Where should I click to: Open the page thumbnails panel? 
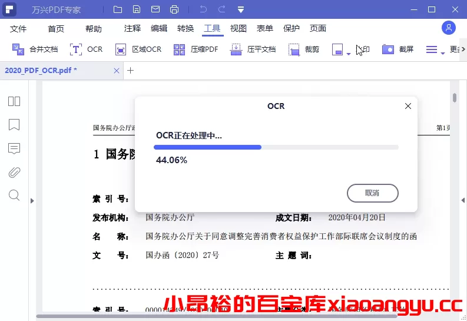[14, 101]
